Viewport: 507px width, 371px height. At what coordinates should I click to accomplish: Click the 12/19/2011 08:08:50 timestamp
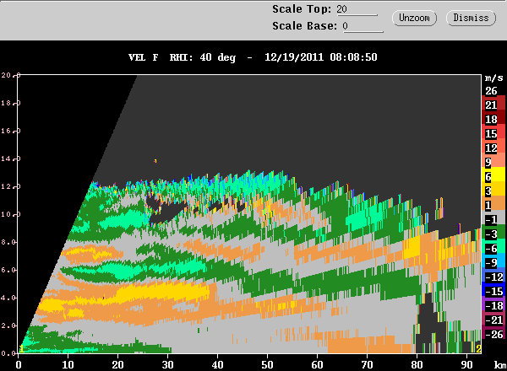coord(321,57)
